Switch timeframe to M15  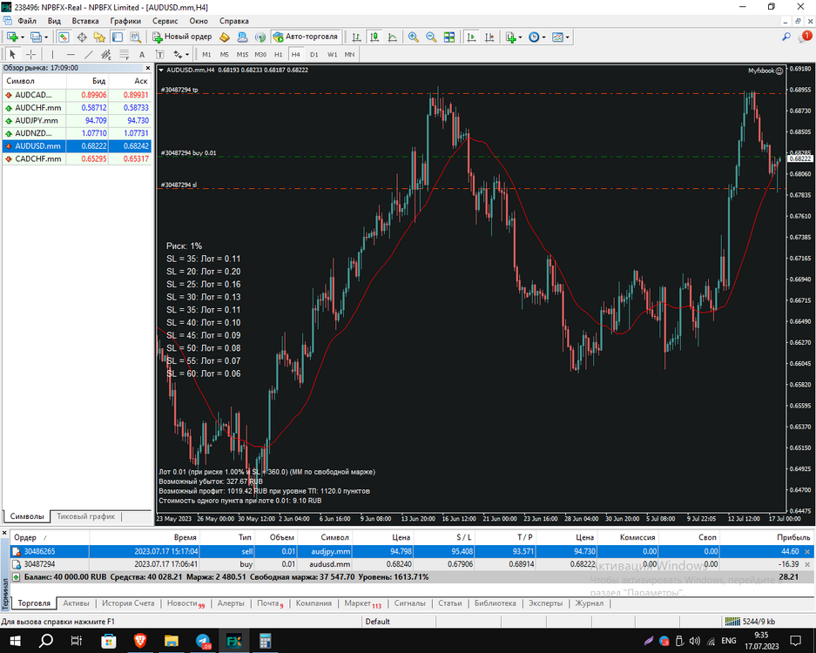click(242, 54)
